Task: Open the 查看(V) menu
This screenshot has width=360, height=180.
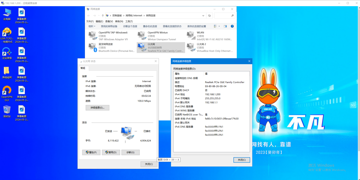Action: point(109,21)
